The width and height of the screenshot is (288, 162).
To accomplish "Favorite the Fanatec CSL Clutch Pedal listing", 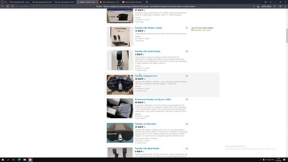I will (x=187, y=51).
